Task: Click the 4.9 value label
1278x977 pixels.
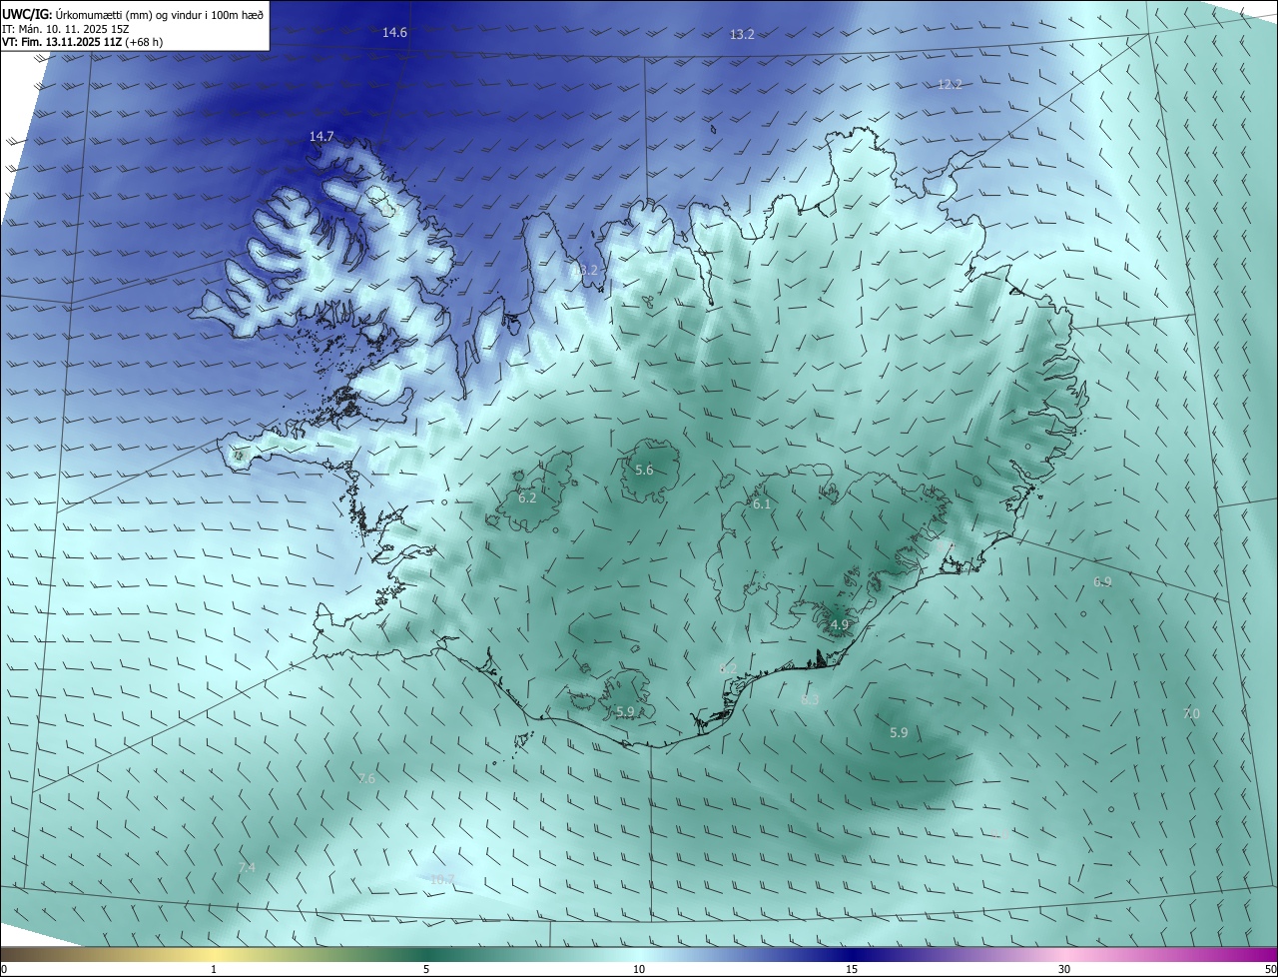Action: coord(840,625)
